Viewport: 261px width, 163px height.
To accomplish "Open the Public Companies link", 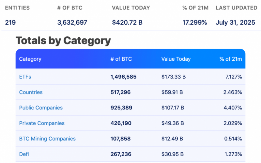I will pos(41,108).
